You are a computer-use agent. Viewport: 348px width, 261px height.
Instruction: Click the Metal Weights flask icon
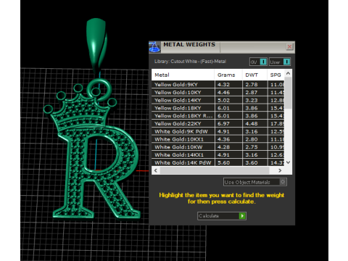154,47
